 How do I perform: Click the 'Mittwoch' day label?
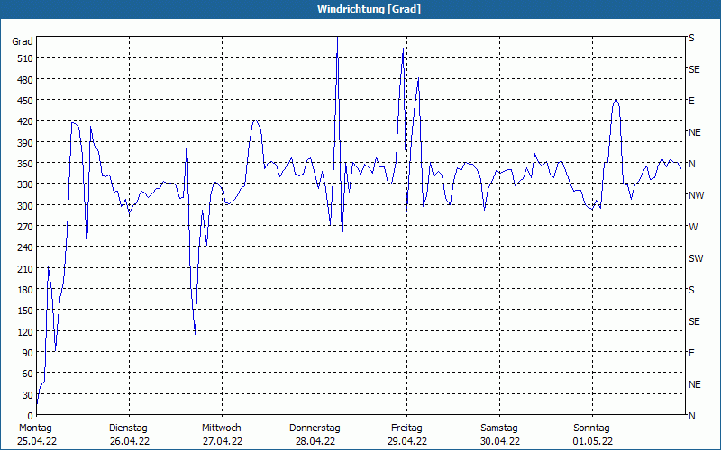tap(221, 427)
